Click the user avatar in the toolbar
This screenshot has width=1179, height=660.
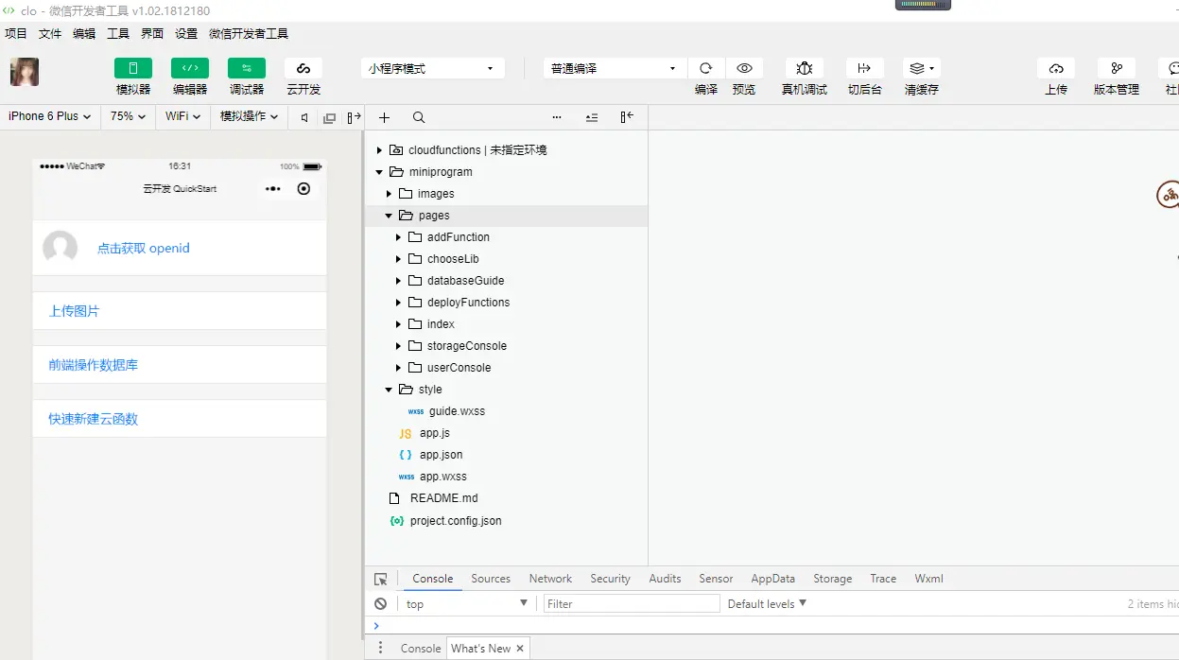(25, 72)
